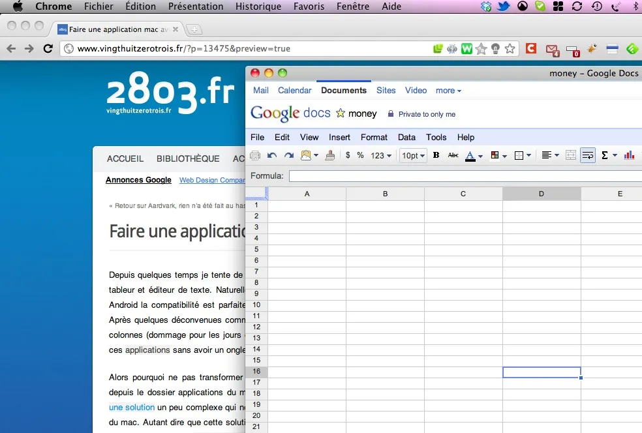Open the File menu in Google Docs
Screen dimensions: 642x433
(257, 137)
